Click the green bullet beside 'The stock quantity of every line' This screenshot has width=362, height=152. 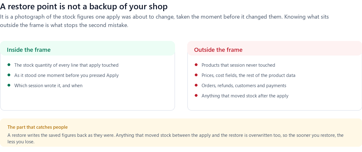[x=9, y=65]
